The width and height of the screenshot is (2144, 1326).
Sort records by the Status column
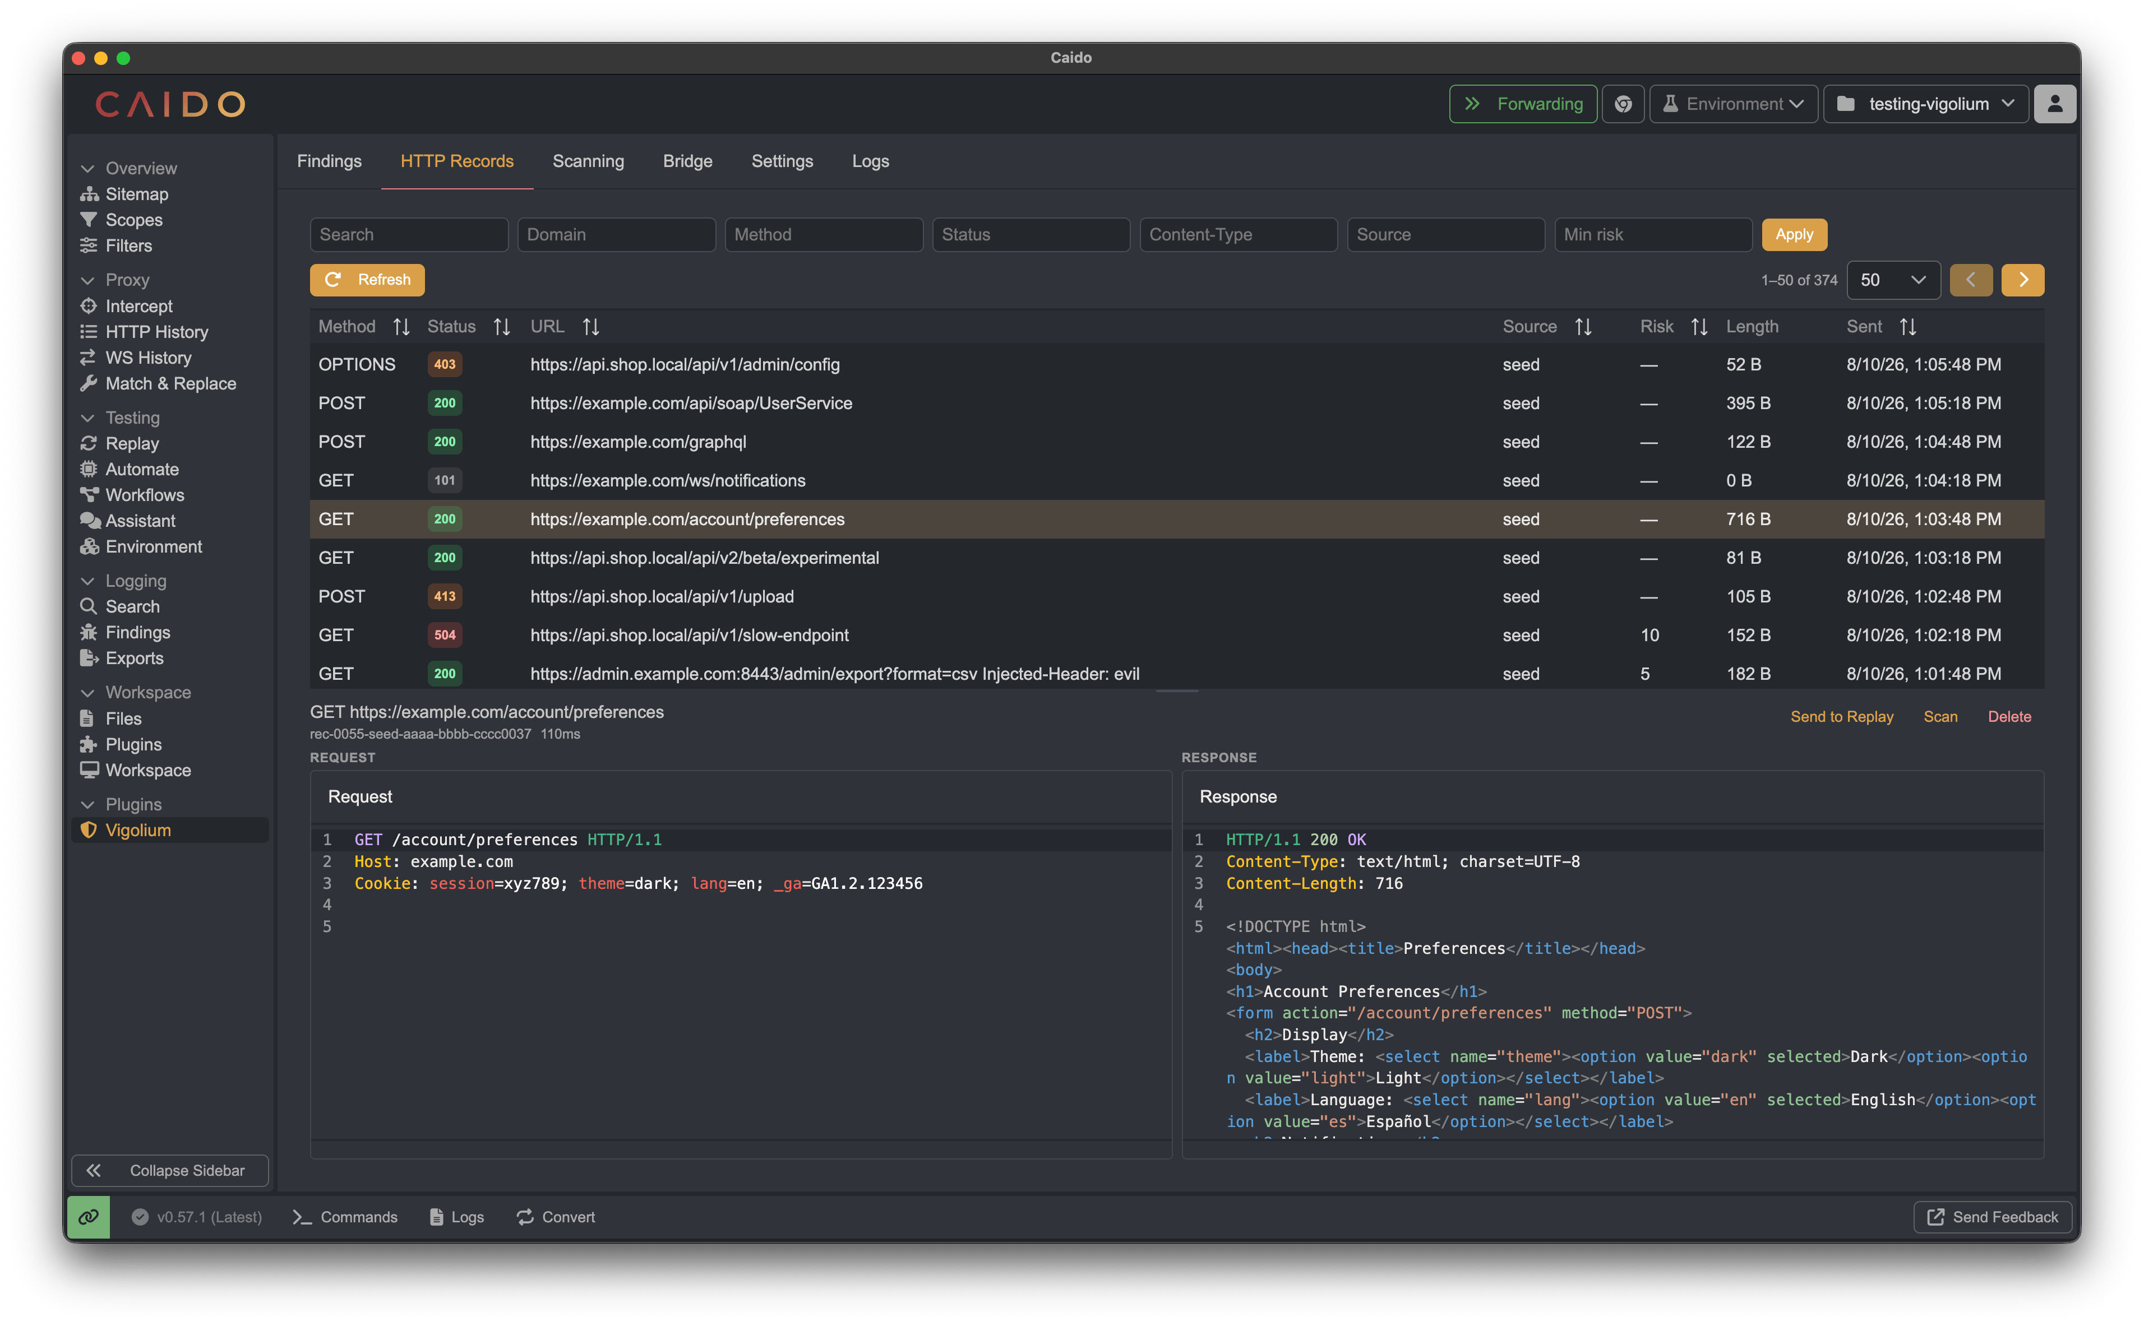click(x=502, y=327)
